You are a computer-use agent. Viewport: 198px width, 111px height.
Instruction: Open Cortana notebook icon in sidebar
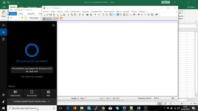click(3, 39)
